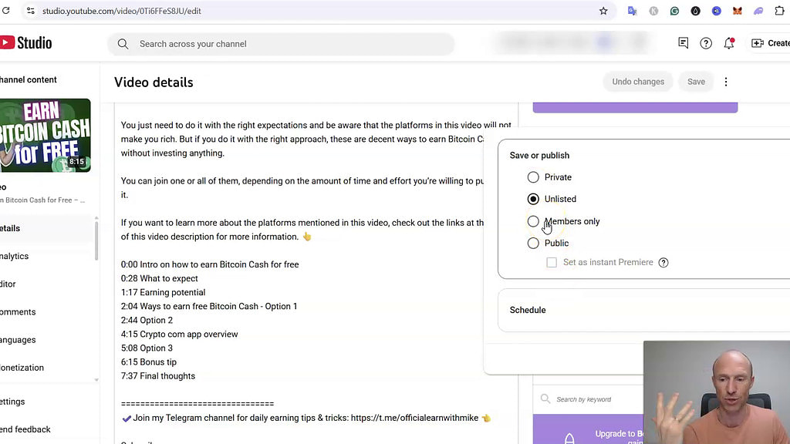Click the '0:00 Intro on how to earn' line
This screenshot has height=444, width=790.
click(x=210, y=264)
